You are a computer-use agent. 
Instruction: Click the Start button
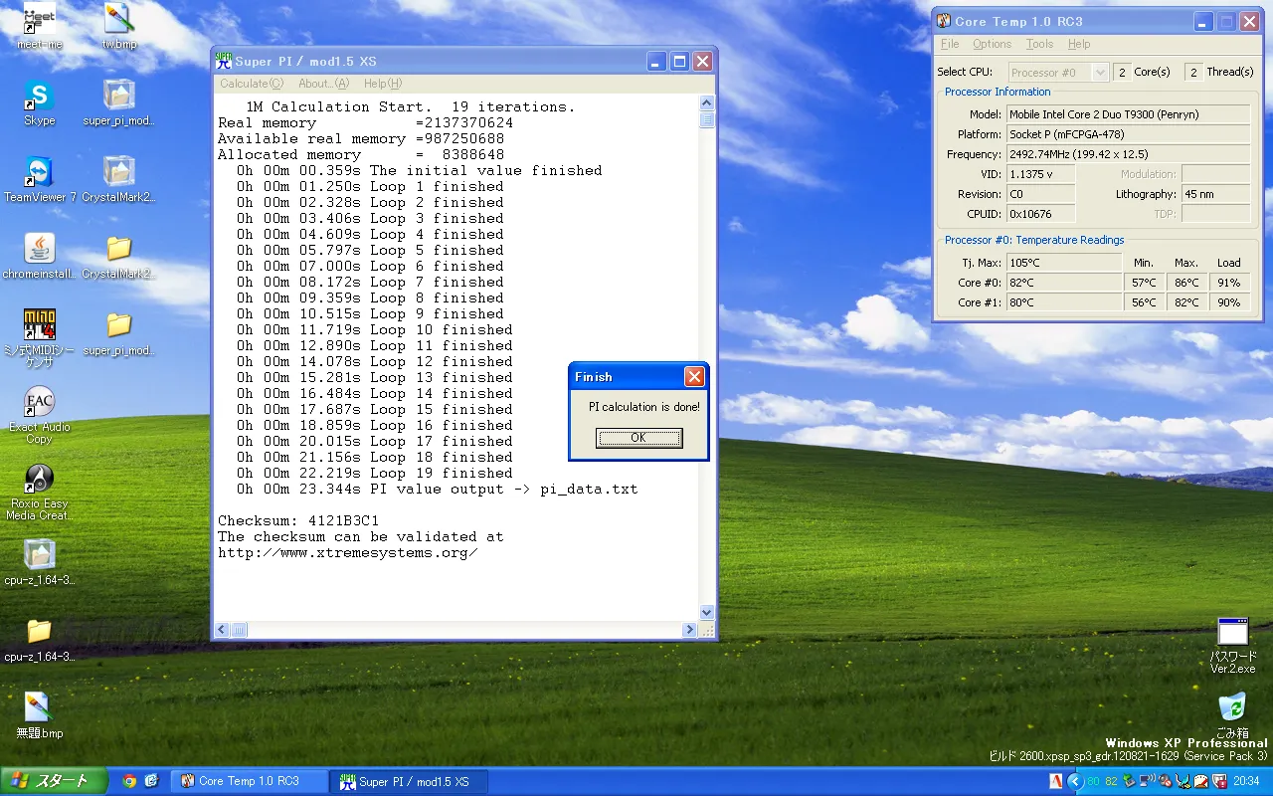[49, 781]
